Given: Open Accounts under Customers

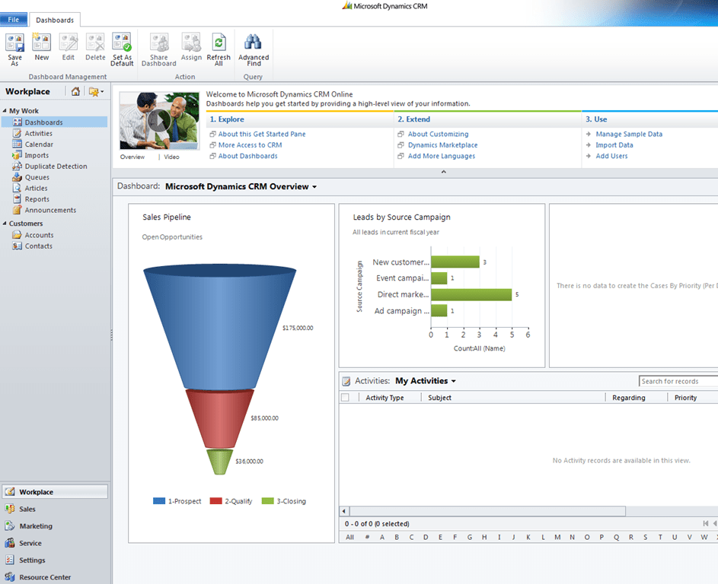Looking at the screenshot, I should point(39,235).
